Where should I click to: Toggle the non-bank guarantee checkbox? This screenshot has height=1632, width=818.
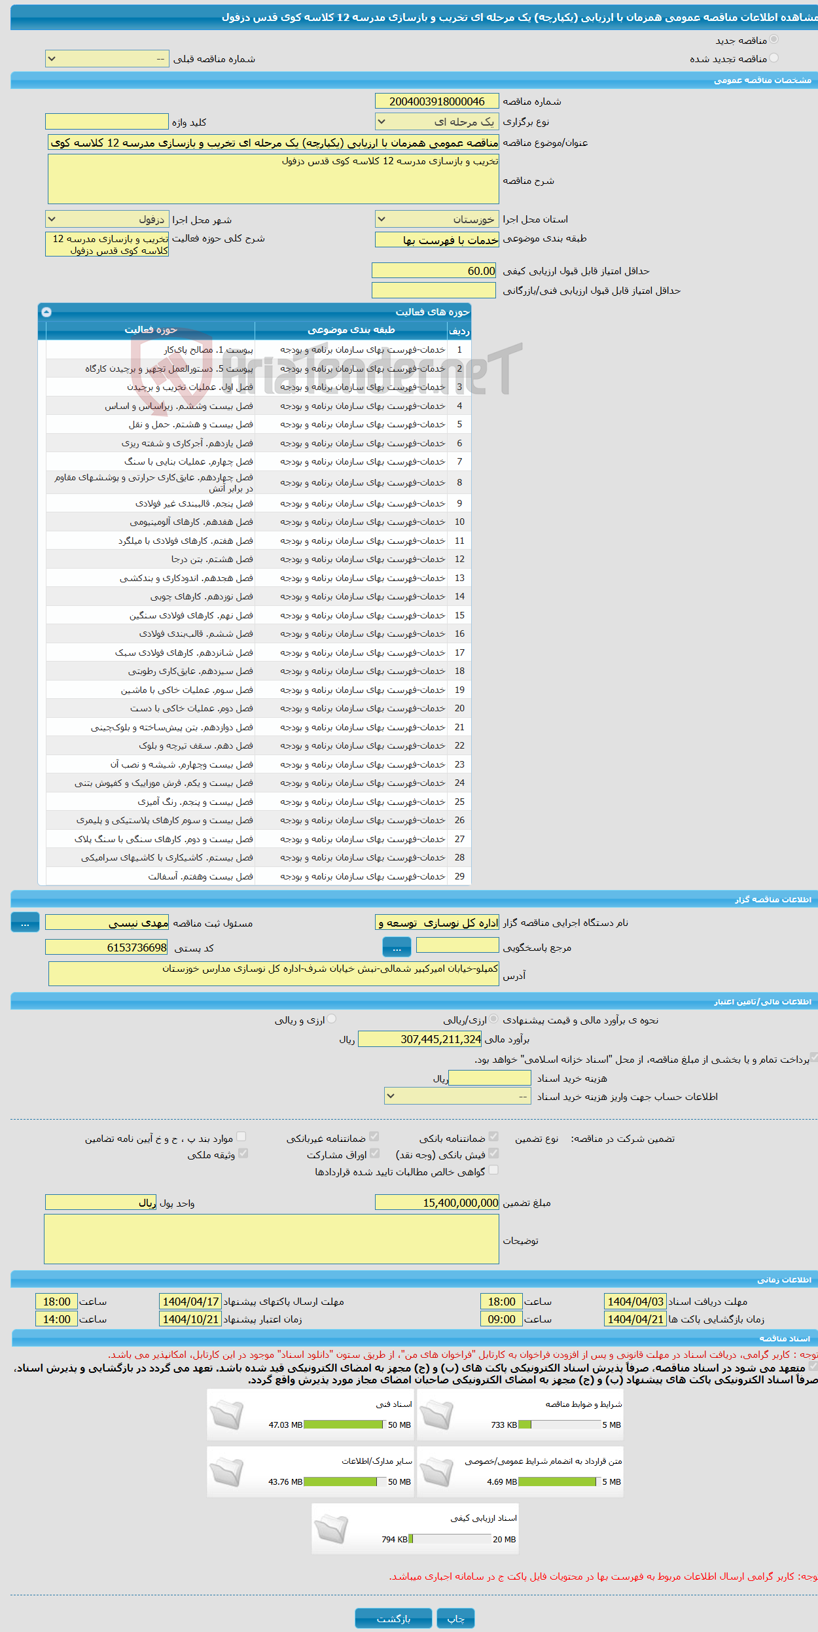(x=374, y=1137)
